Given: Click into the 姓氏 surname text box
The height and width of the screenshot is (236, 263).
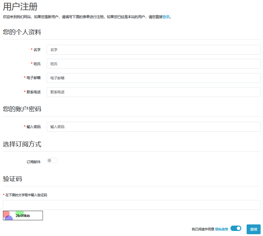Looking at the screenshot, I should (153, 64).
